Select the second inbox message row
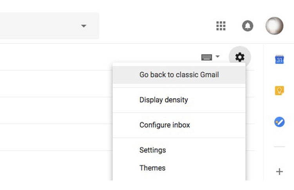 [x=55, y=111]
